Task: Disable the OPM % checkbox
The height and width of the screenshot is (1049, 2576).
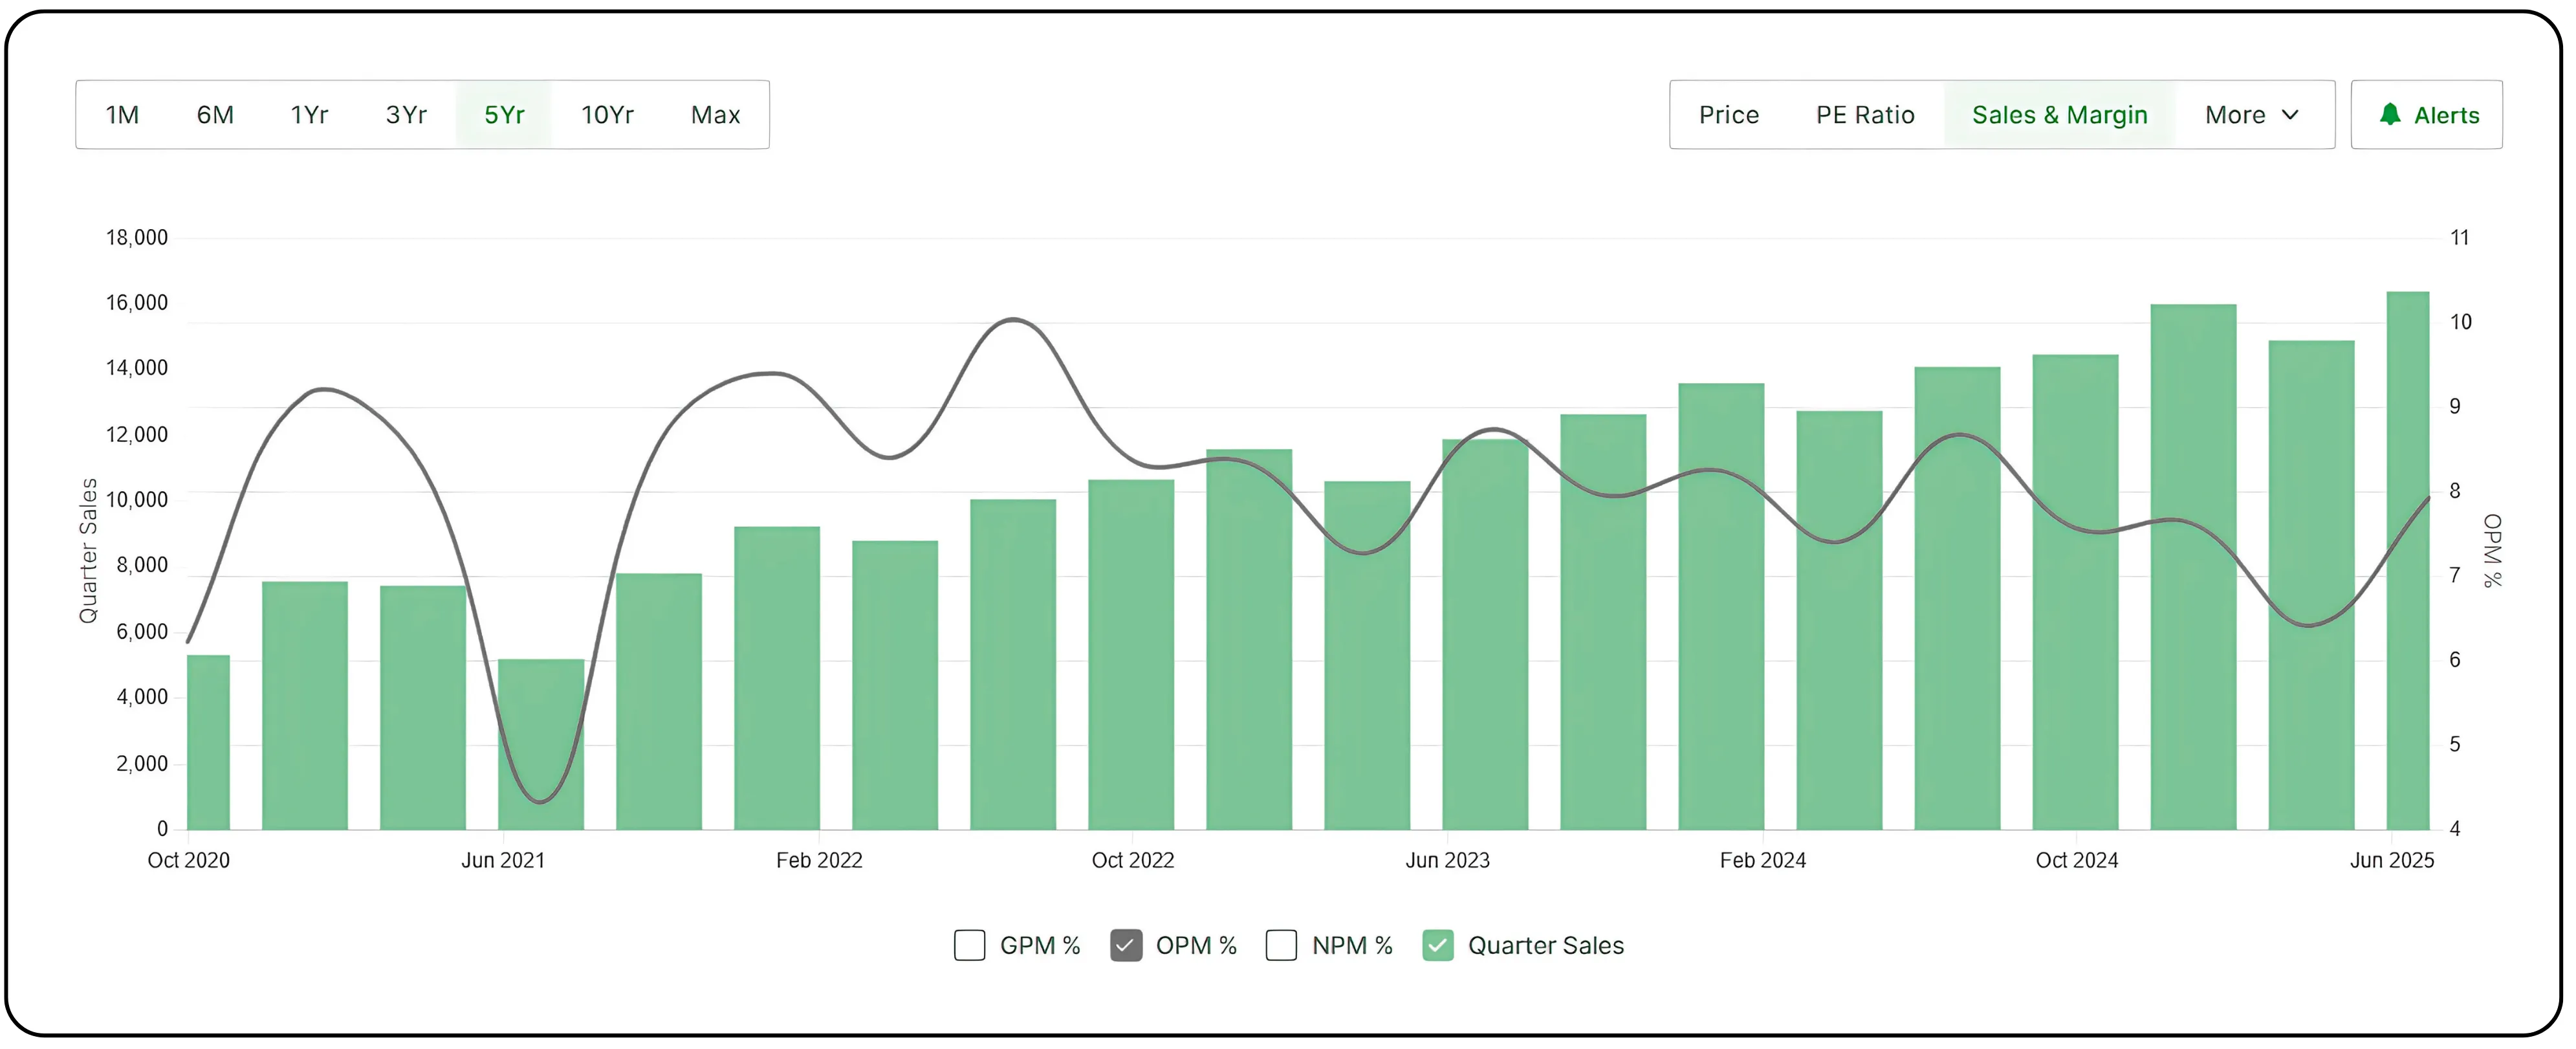Action: (1126, 944)
